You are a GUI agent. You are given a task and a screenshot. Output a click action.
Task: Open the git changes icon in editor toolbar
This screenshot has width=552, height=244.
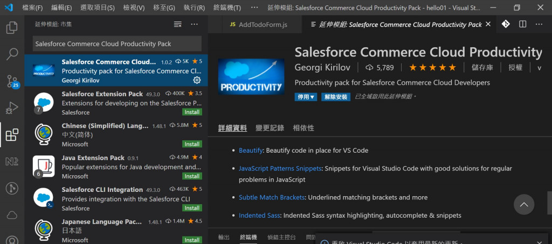coord(506,24)
